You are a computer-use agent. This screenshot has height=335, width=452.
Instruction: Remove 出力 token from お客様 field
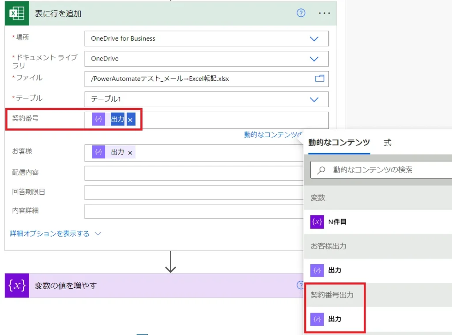pos(130,152)
